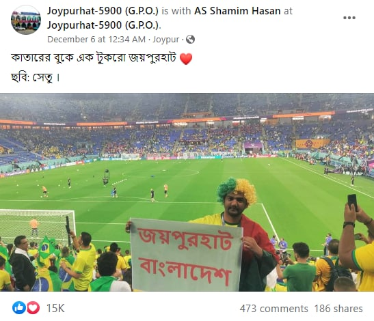Open AS Shamim Hasan's profile
The height and width of the screenshot is (321, 374).
237,11
